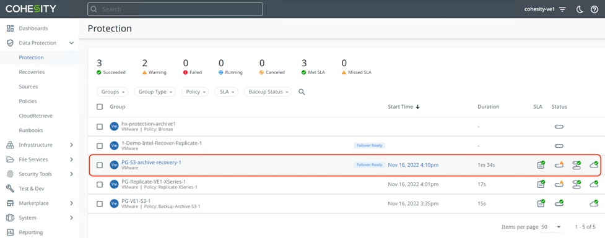
Task: Open the Group Type filter dropdown
Action: [155, 91]
